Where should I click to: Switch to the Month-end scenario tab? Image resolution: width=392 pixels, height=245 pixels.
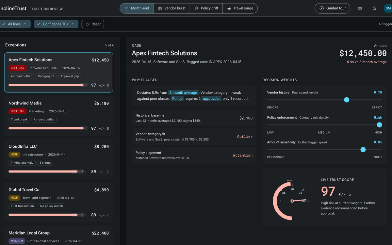[137, 8]
